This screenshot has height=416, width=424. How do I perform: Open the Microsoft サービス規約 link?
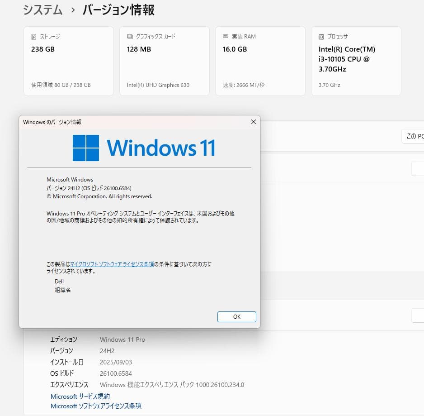coord(80,396)
